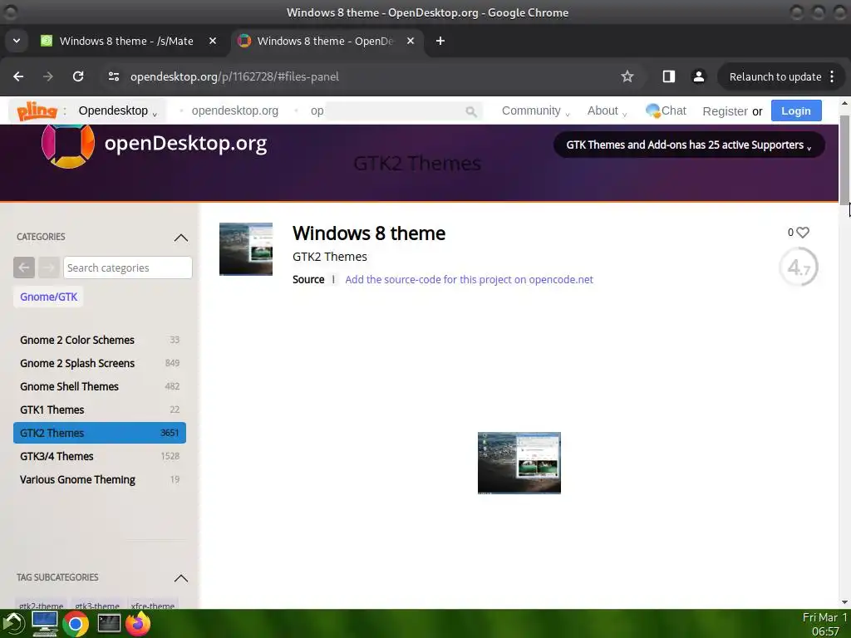Collapse the Categories section
This screenshot has height=638, width=851.
click(180, 237)
